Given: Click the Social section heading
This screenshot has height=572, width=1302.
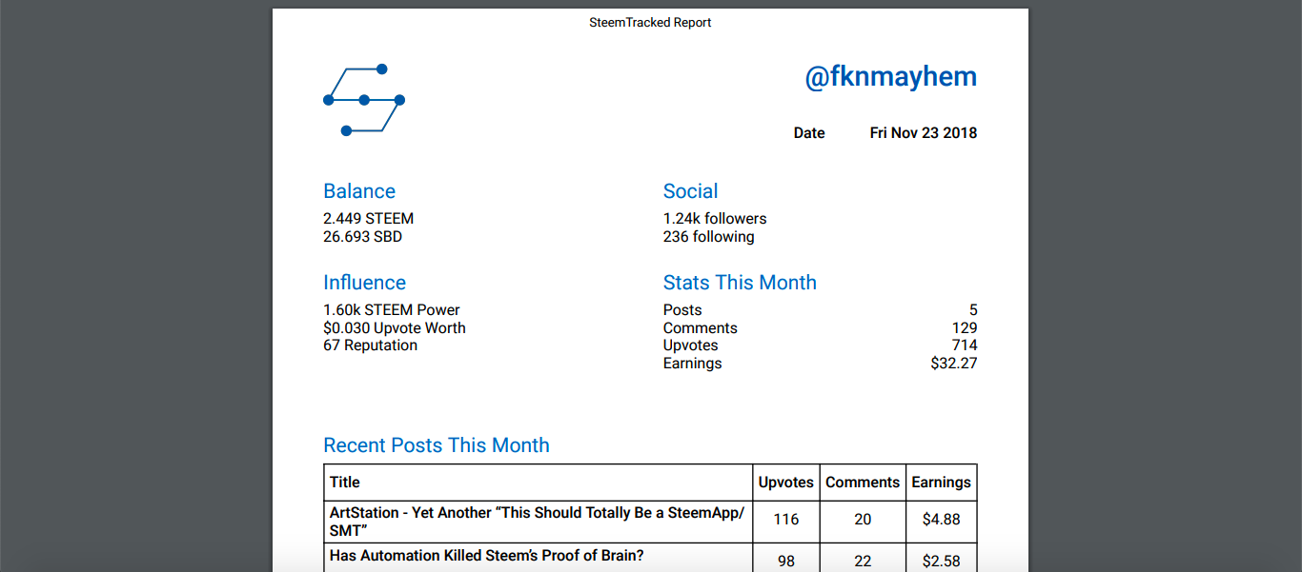Looking at the screenshot, I should pos(691,191).
